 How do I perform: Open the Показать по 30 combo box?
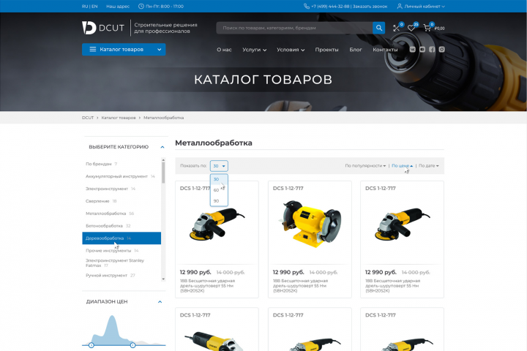click(x=219, y=166)
